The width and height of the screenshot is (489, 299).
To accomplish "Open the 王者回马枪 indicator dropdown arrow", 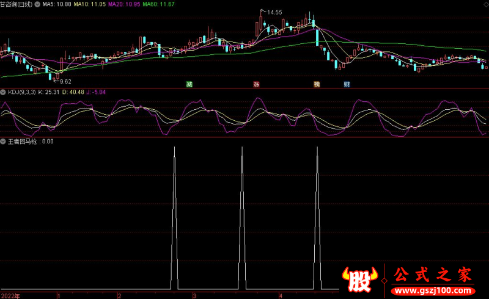I will 3,142.
